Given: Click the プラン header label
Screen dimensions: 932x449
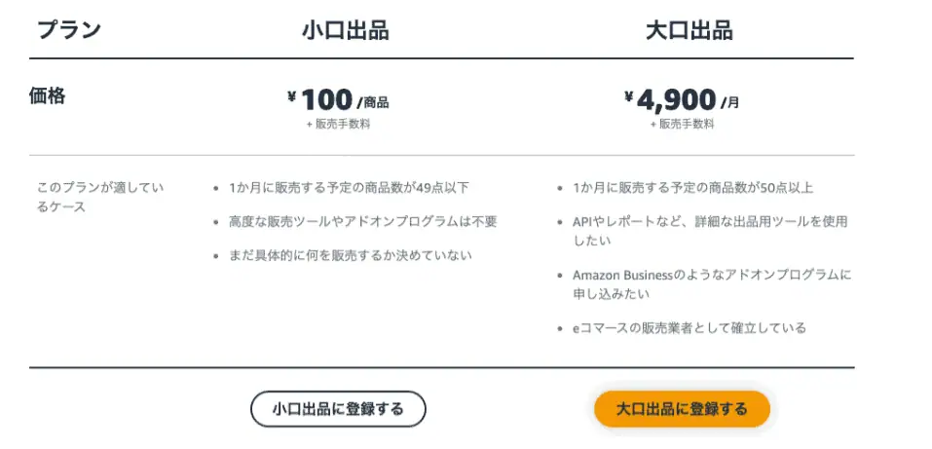Looking at the screenshot, I should click(68, 29).
